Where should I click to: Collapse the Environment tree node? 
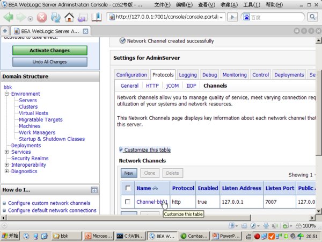(x=6, y=94)
